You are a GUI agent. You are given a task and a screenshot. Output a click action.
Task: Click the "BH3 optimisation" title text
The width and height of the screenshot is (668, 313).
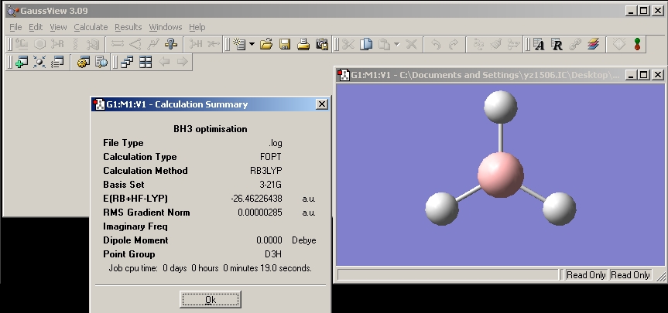(x=211, y=129)
